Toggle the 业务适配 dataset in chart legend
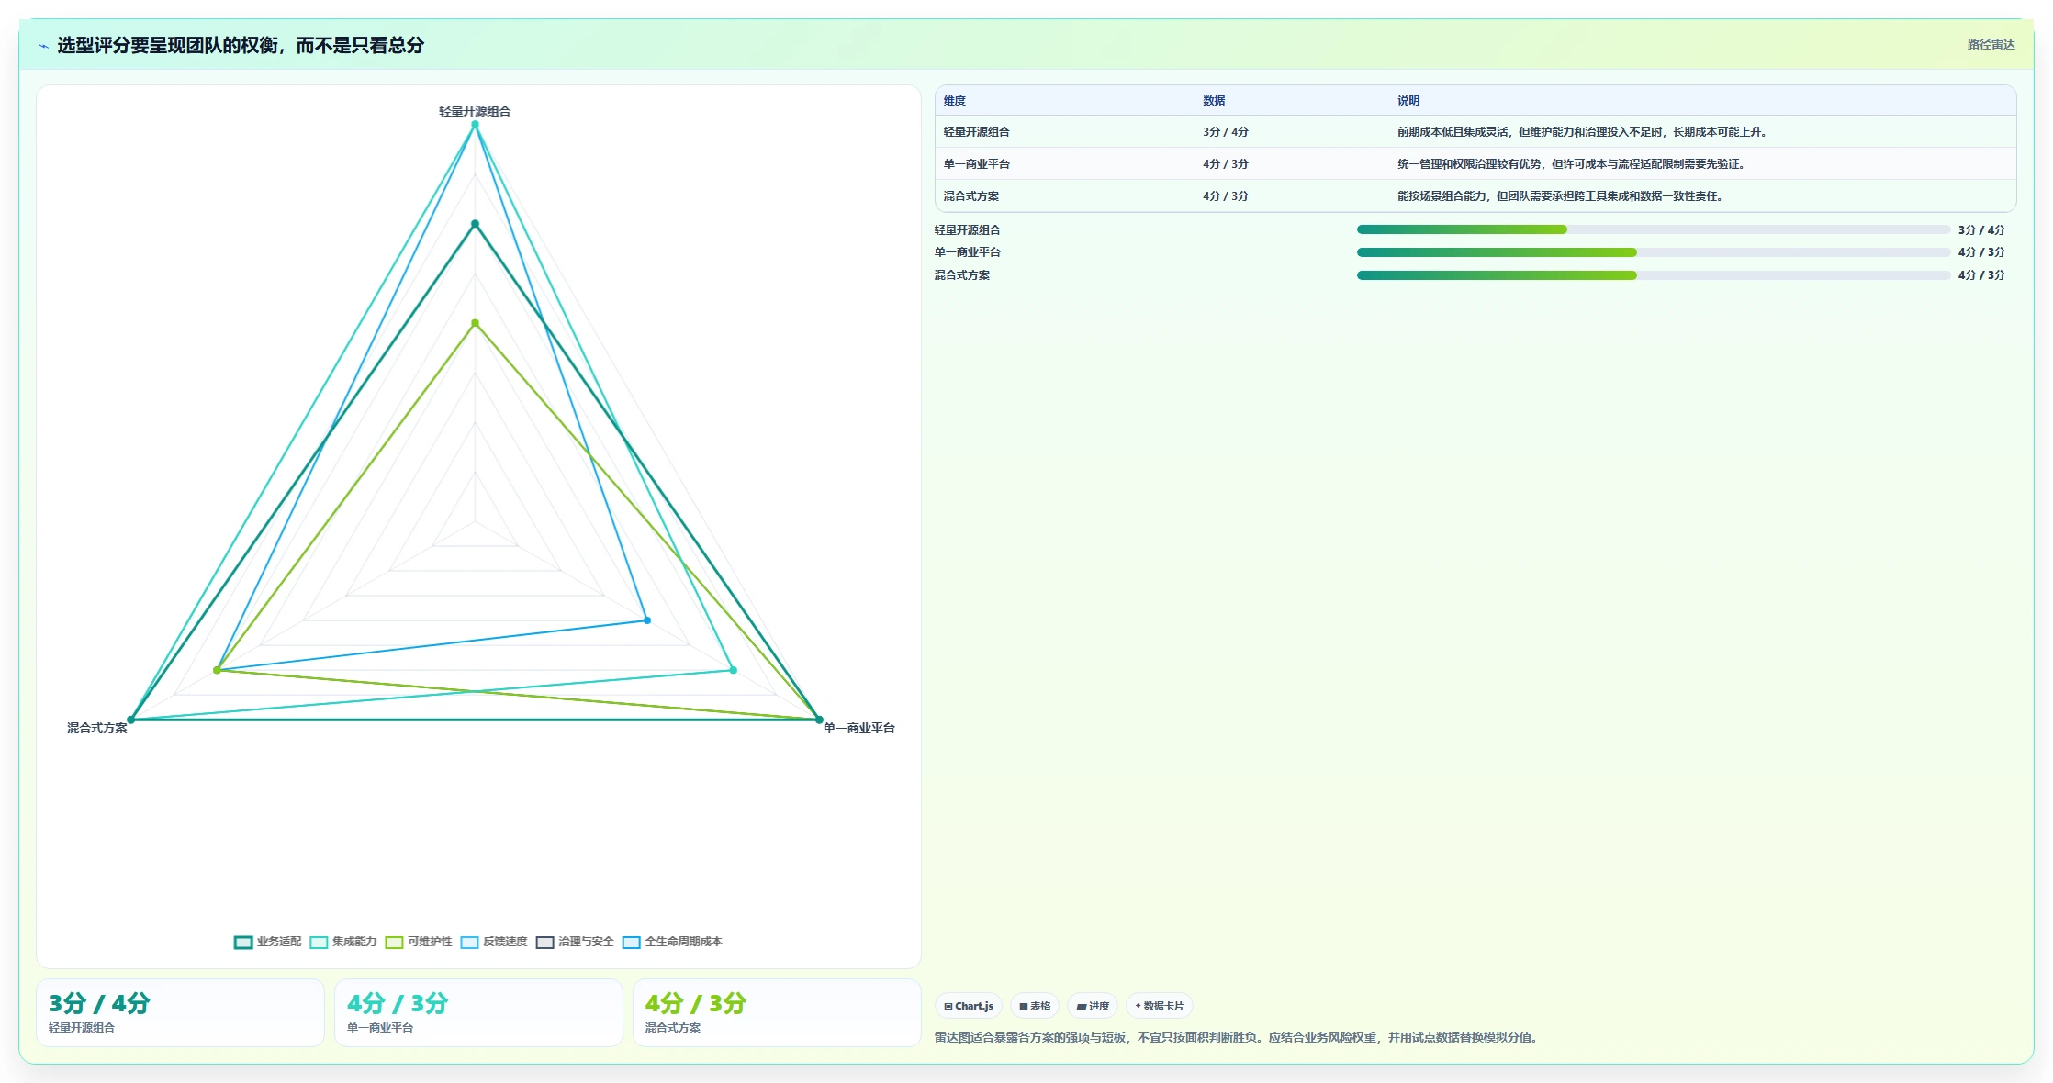This screenshot has width=2053, height=1083. pos(268,942)
